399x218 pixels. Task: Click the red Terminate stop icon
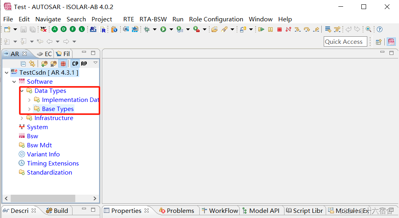[x=279, y=29]
